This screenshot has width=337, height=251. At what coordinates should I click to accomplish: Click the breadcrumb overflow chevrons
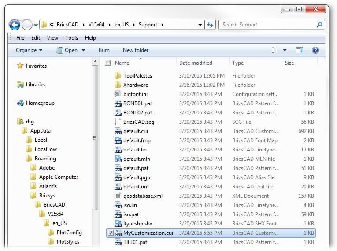click(52, 25)
